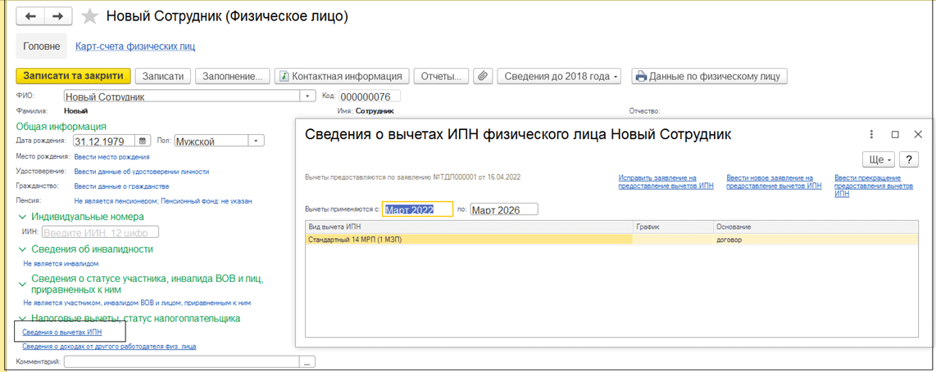Open Контактная информация

pos(342,76)
